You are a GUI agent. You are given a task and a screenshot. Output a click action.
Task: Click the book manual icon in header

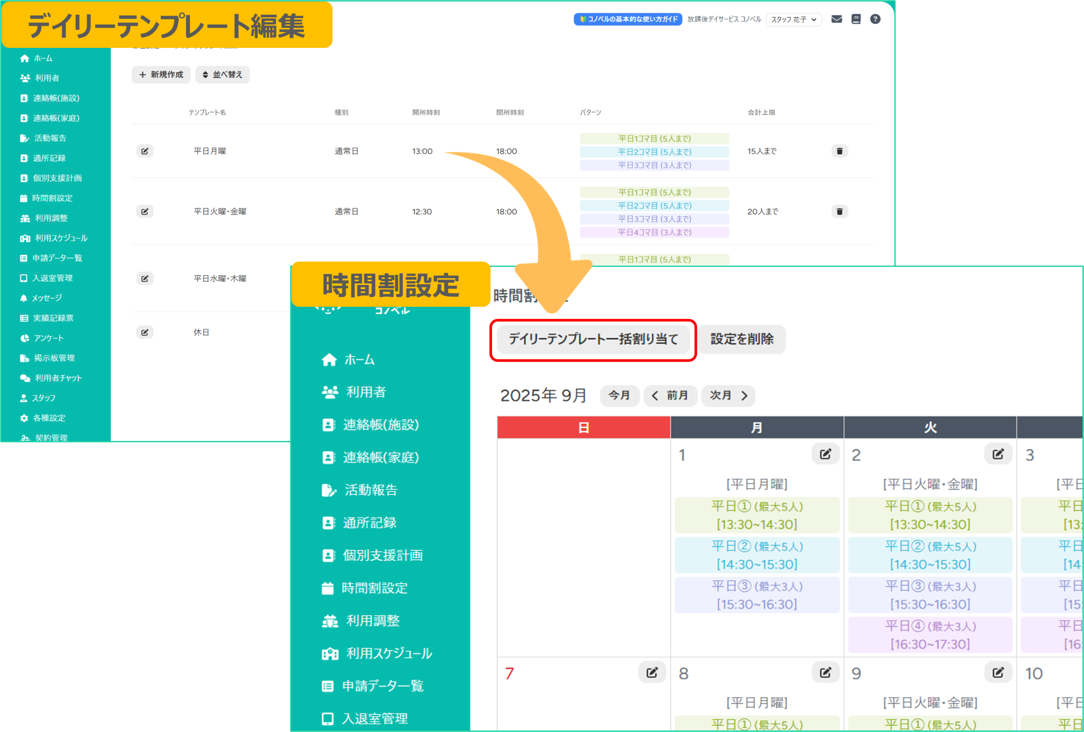coord(855,19)
